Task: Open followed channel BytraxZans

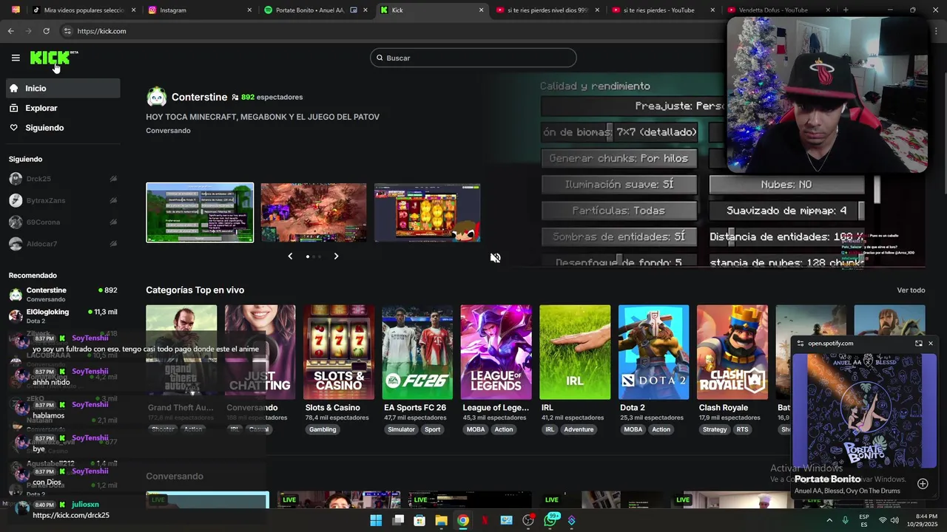Action: [x=62, y=200]
